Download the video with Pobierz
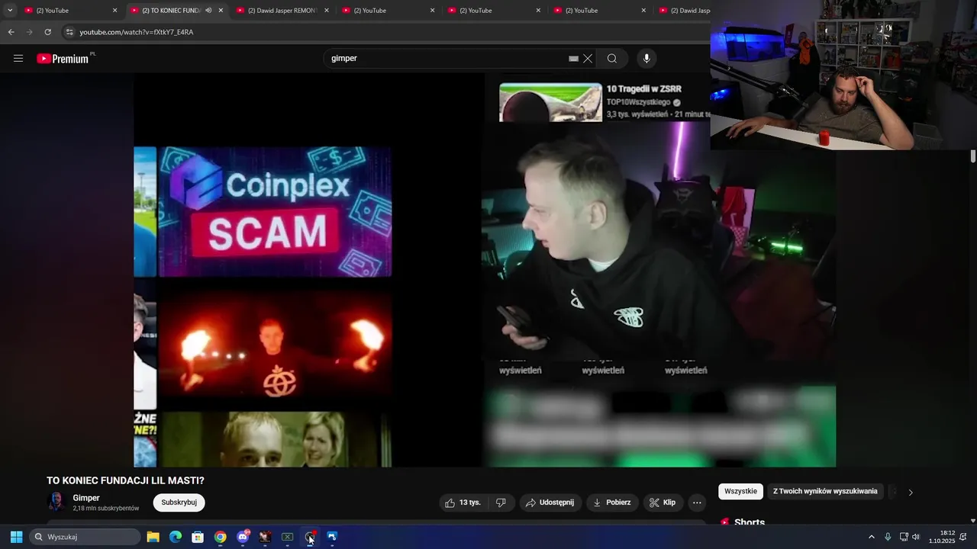The width and height of the screenshot is (977, 549). [x=612, y=502]
